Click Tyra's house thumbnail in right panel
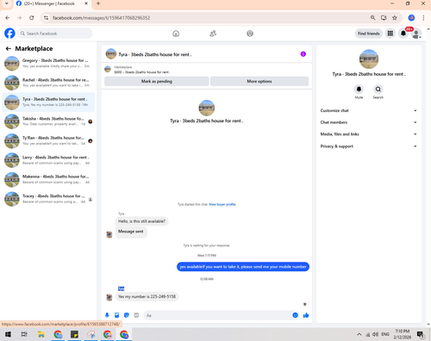The image size is (431, 341). pos(369,59)
